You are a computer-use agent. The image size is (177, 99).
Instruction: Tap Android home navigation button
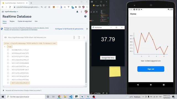click(151, 85)
